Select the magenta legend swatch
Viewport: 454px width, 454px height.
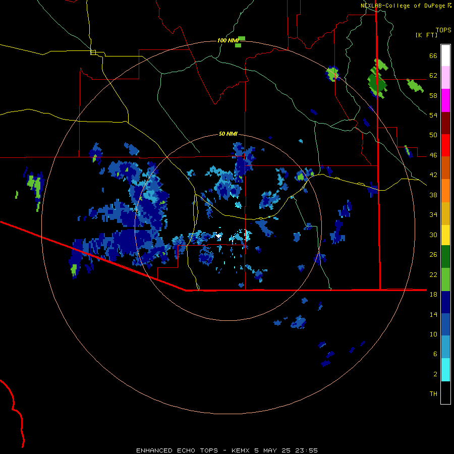pos(445,100)
